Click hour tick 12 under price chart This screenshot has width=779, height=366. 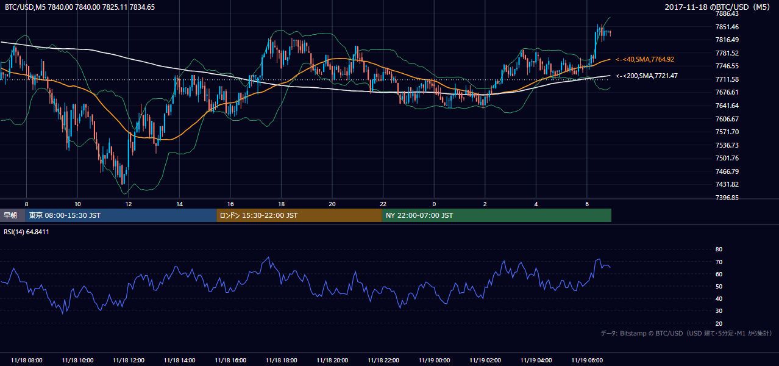(x=128, y=204)
